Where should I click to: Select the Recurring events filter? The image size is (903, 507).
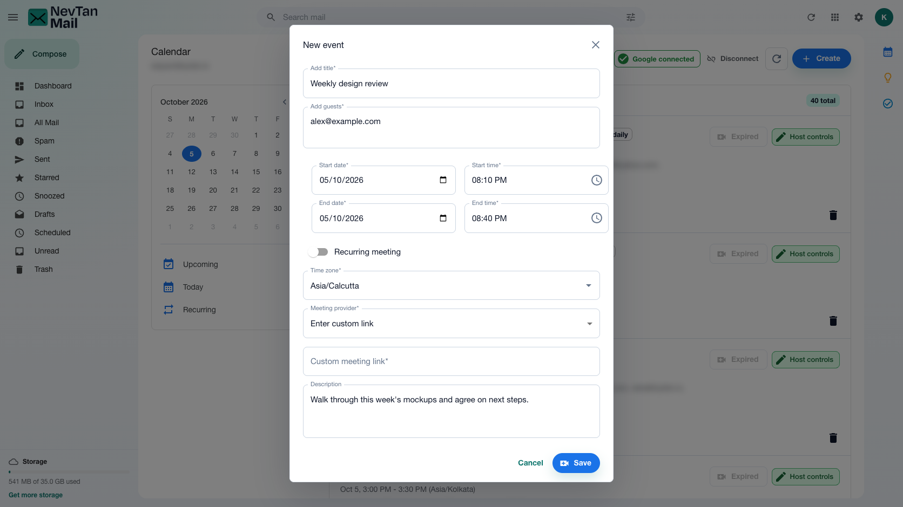coord(199,310)
